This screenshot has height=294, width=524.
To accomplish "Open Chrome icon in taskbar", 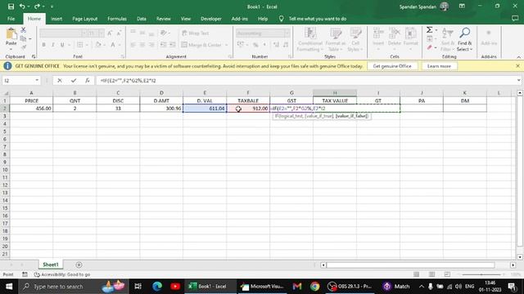I will (x=314, y=287).
